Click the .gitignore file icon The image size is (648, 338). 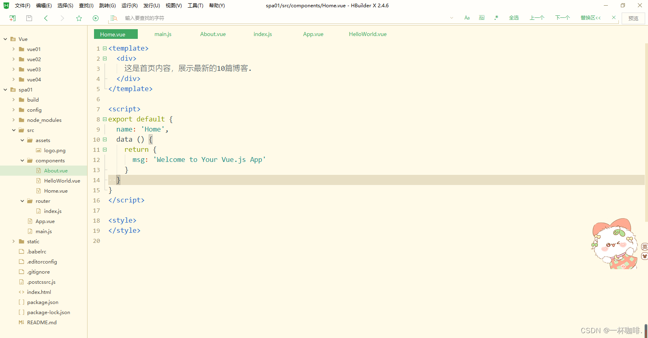click(21, 272)
